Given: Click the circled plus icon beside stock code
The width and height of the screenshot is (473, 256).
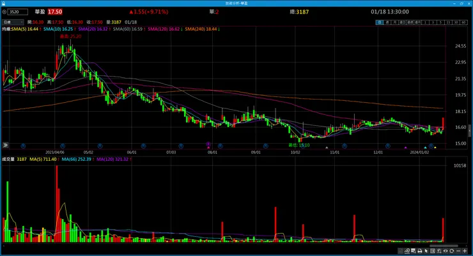Looking at the screenshot, I should [x=4, y=11].
